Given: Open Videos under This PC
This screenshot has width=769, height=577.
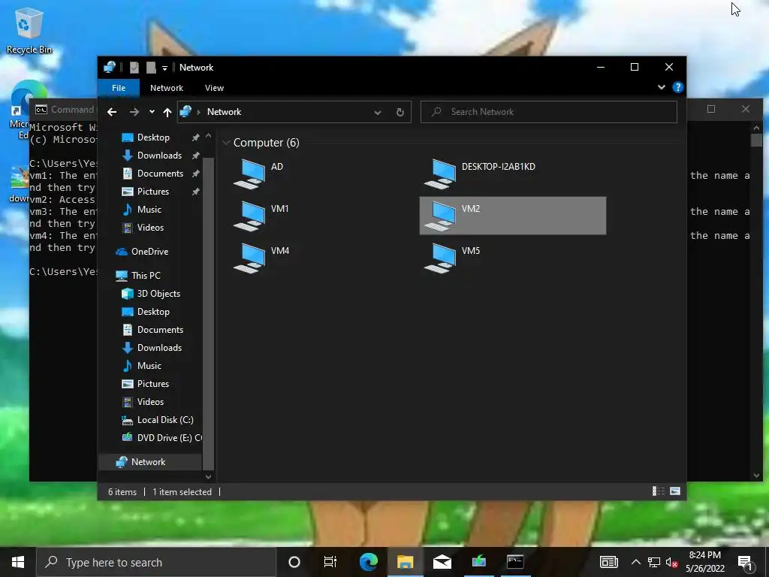Looking at the screenshot, I should coord(150,402).
